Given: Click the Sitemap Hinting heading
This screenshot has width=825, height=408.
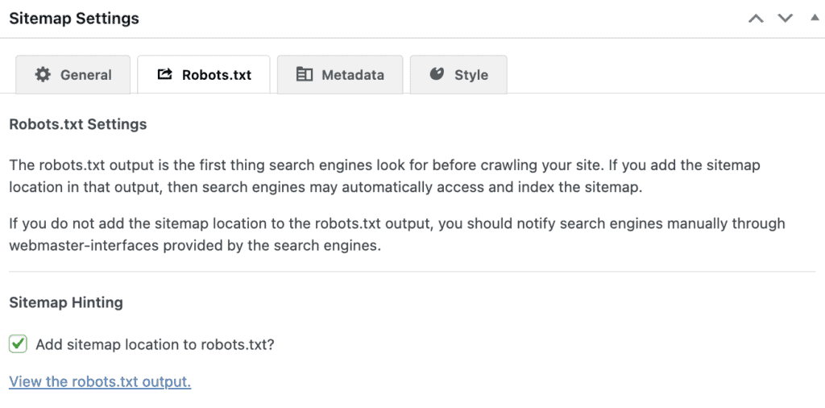Looking at the screenshot, I should click(x=66, y=302).
